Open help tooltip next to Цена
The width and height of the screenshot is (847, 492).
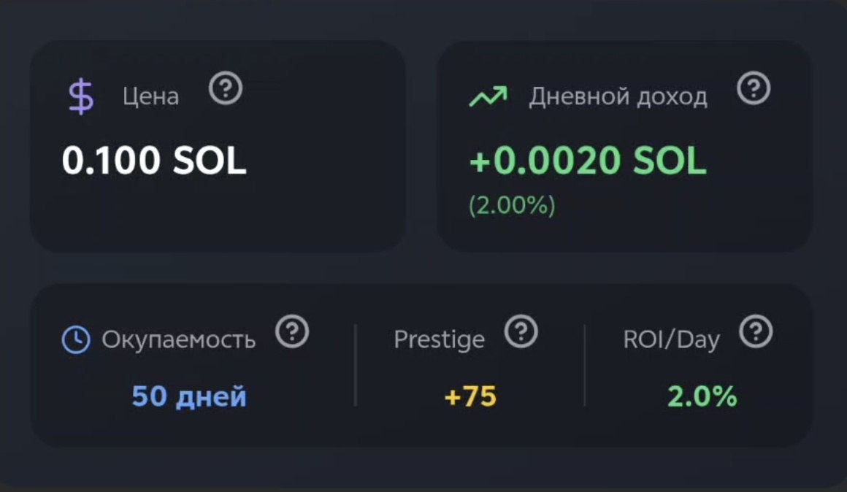[226, 89]
